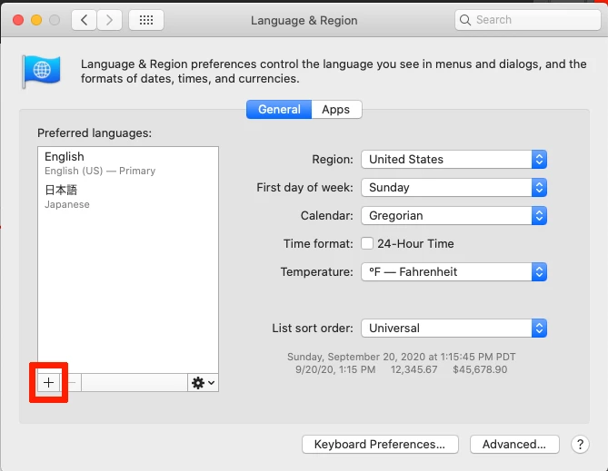Open First day of week dropdown
The image size is (608, 471).
454,188
